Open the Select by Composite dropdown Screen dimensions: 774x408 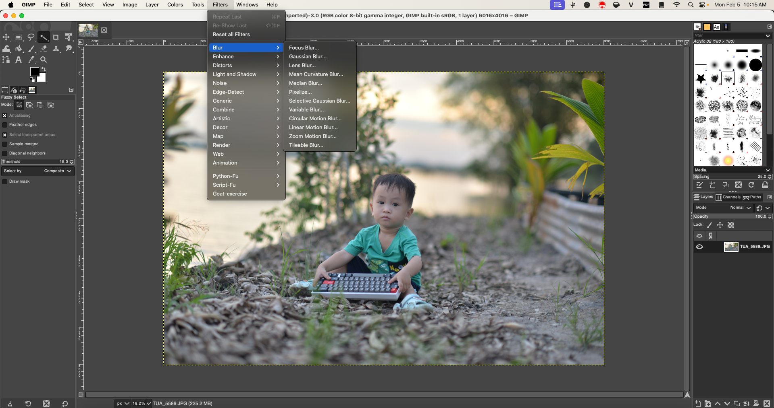pyautogui.click(x=37, y=171)
